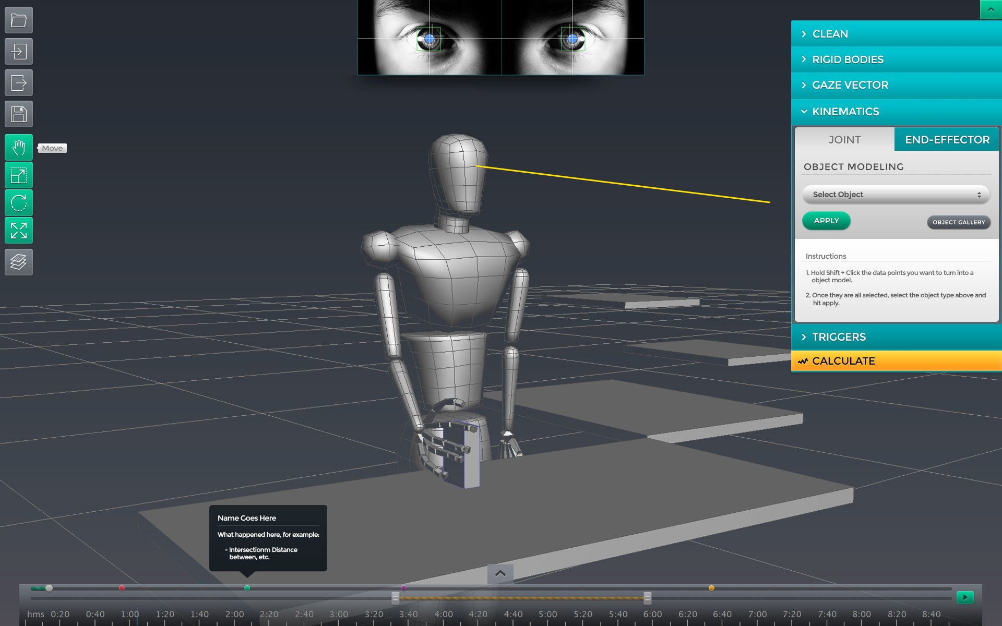Open the Select Object dropdown
This screenshot has width=1002, height=626.
(x=896, y=195)
